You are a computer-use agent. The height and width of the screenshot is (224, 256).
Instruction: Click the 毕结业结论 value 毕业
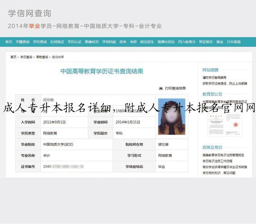pos(161,167)
